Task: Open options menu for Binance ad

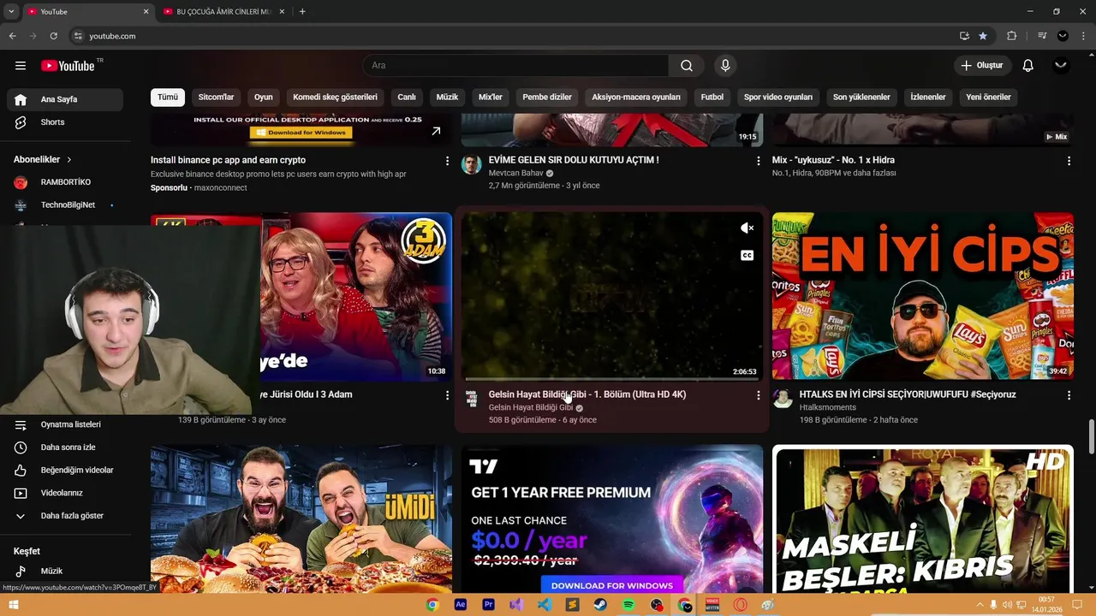Action: [447, 161]
